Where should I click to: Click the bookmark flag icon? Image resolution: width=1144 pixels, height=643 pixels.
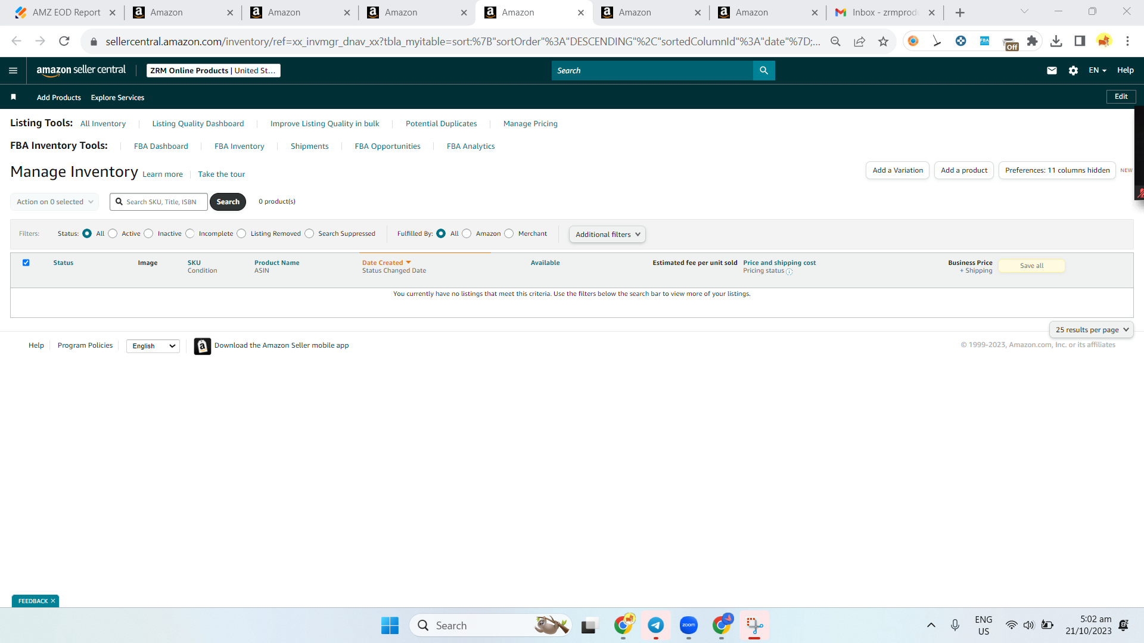13,97
